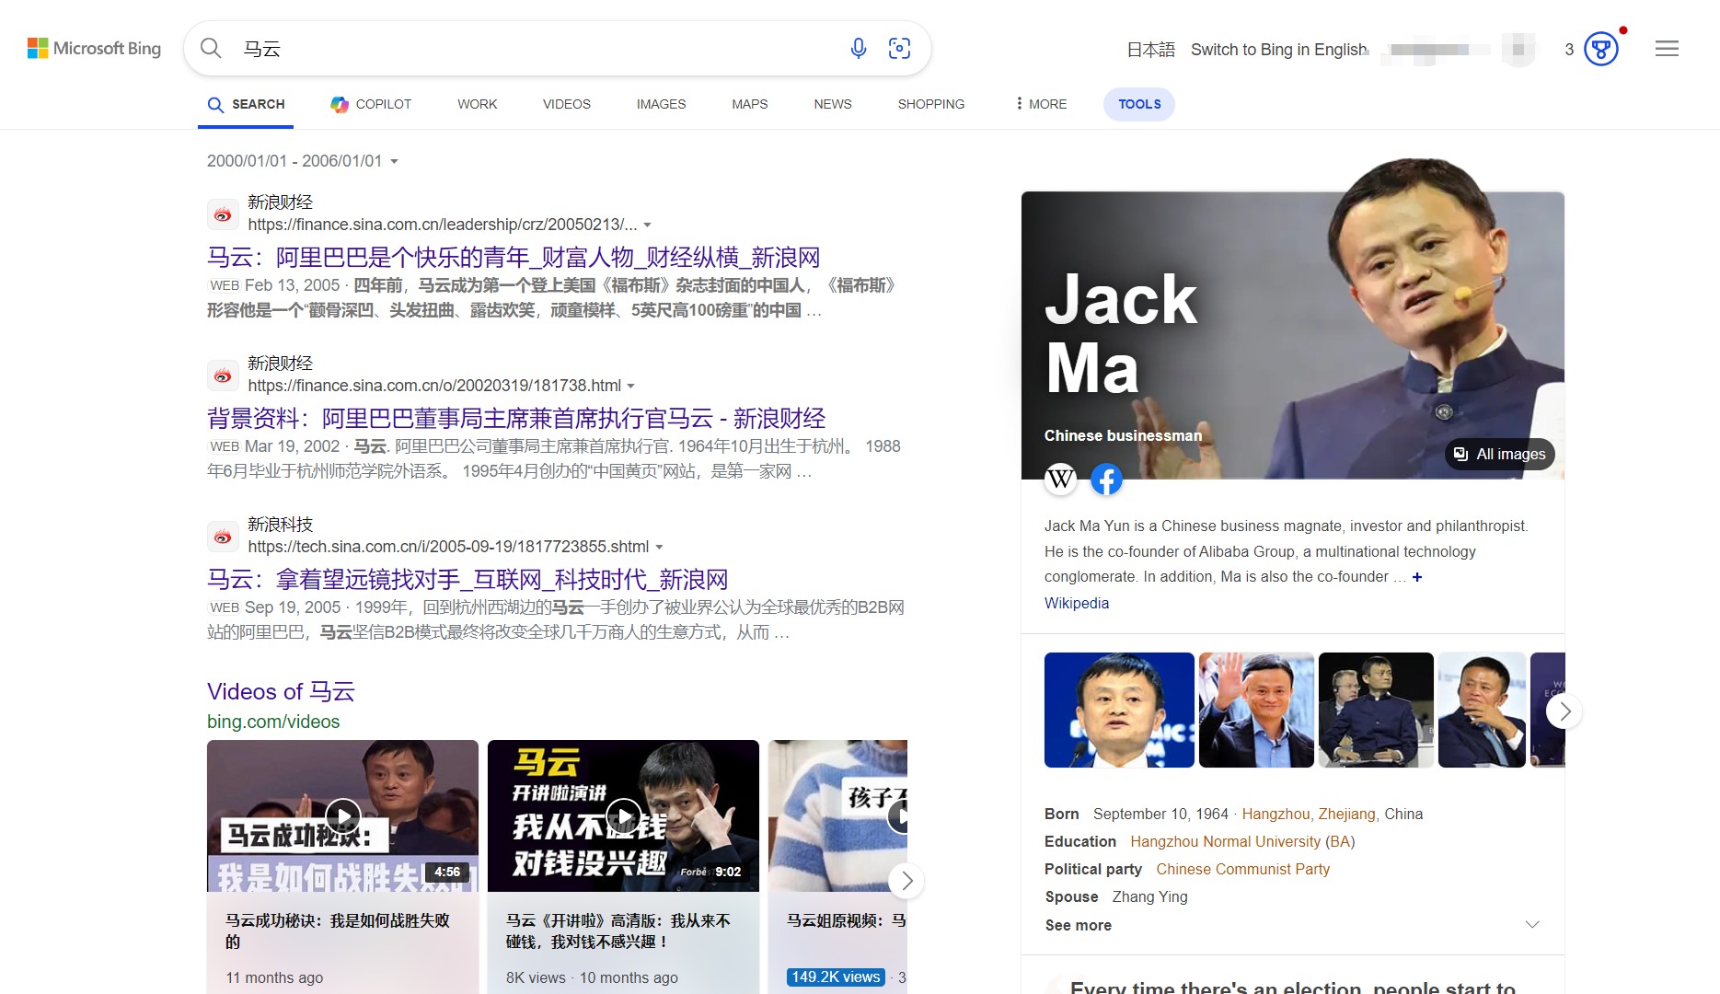Screen dimensions: 1720x994
Task: Open the Wikipedia icon on Jack Ma card
Action: tap(1060, 479)
